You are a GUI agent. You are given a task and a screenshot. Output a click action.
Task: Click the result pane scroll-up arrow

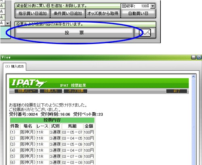pos(194,77)
